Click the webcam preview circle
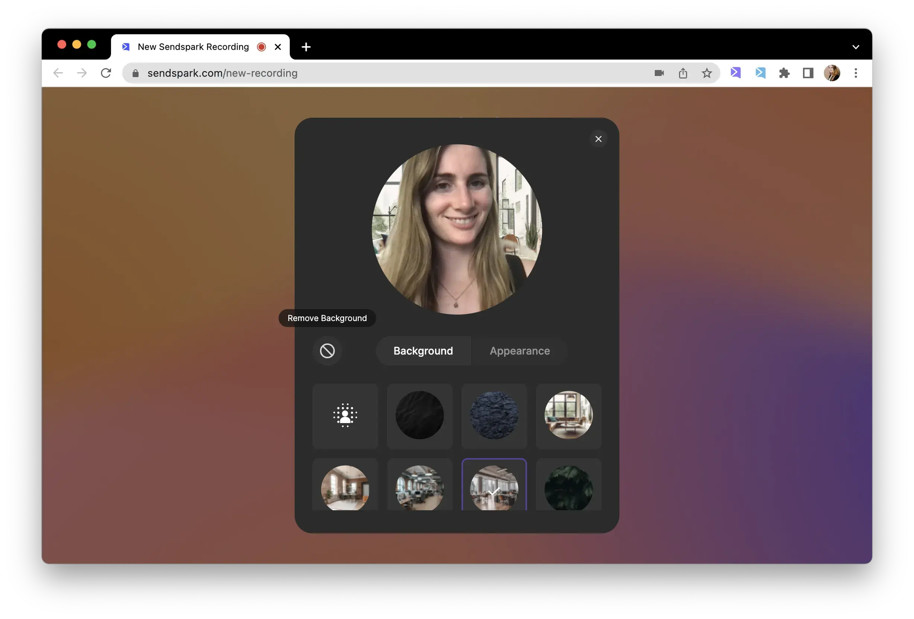914x619 pixels. click(457, 229)
